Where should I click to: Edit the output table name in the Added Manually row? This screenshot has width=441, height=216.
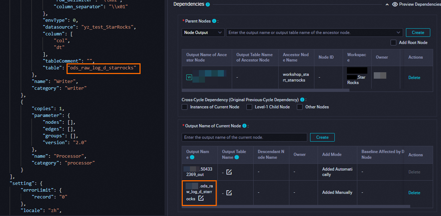[229, 193]
